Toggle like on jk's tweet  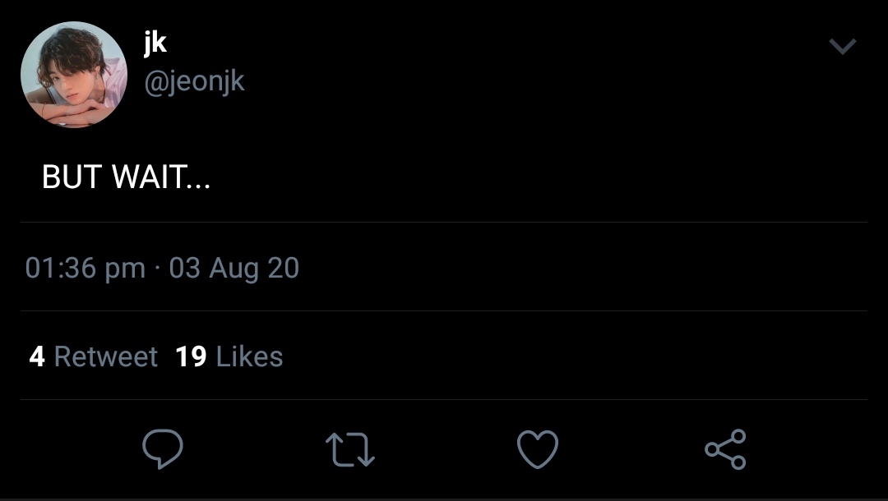[x=538, y=450]
